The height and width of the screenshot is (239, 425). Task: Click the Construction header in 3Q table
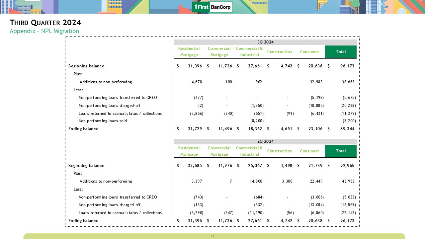pos(279,52)
